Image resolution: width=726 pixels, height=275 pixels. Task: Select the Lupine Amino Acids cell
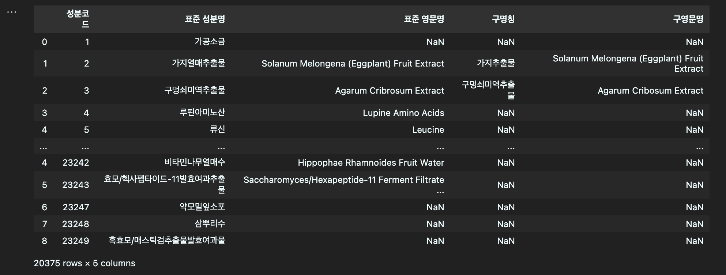(403, 113)
